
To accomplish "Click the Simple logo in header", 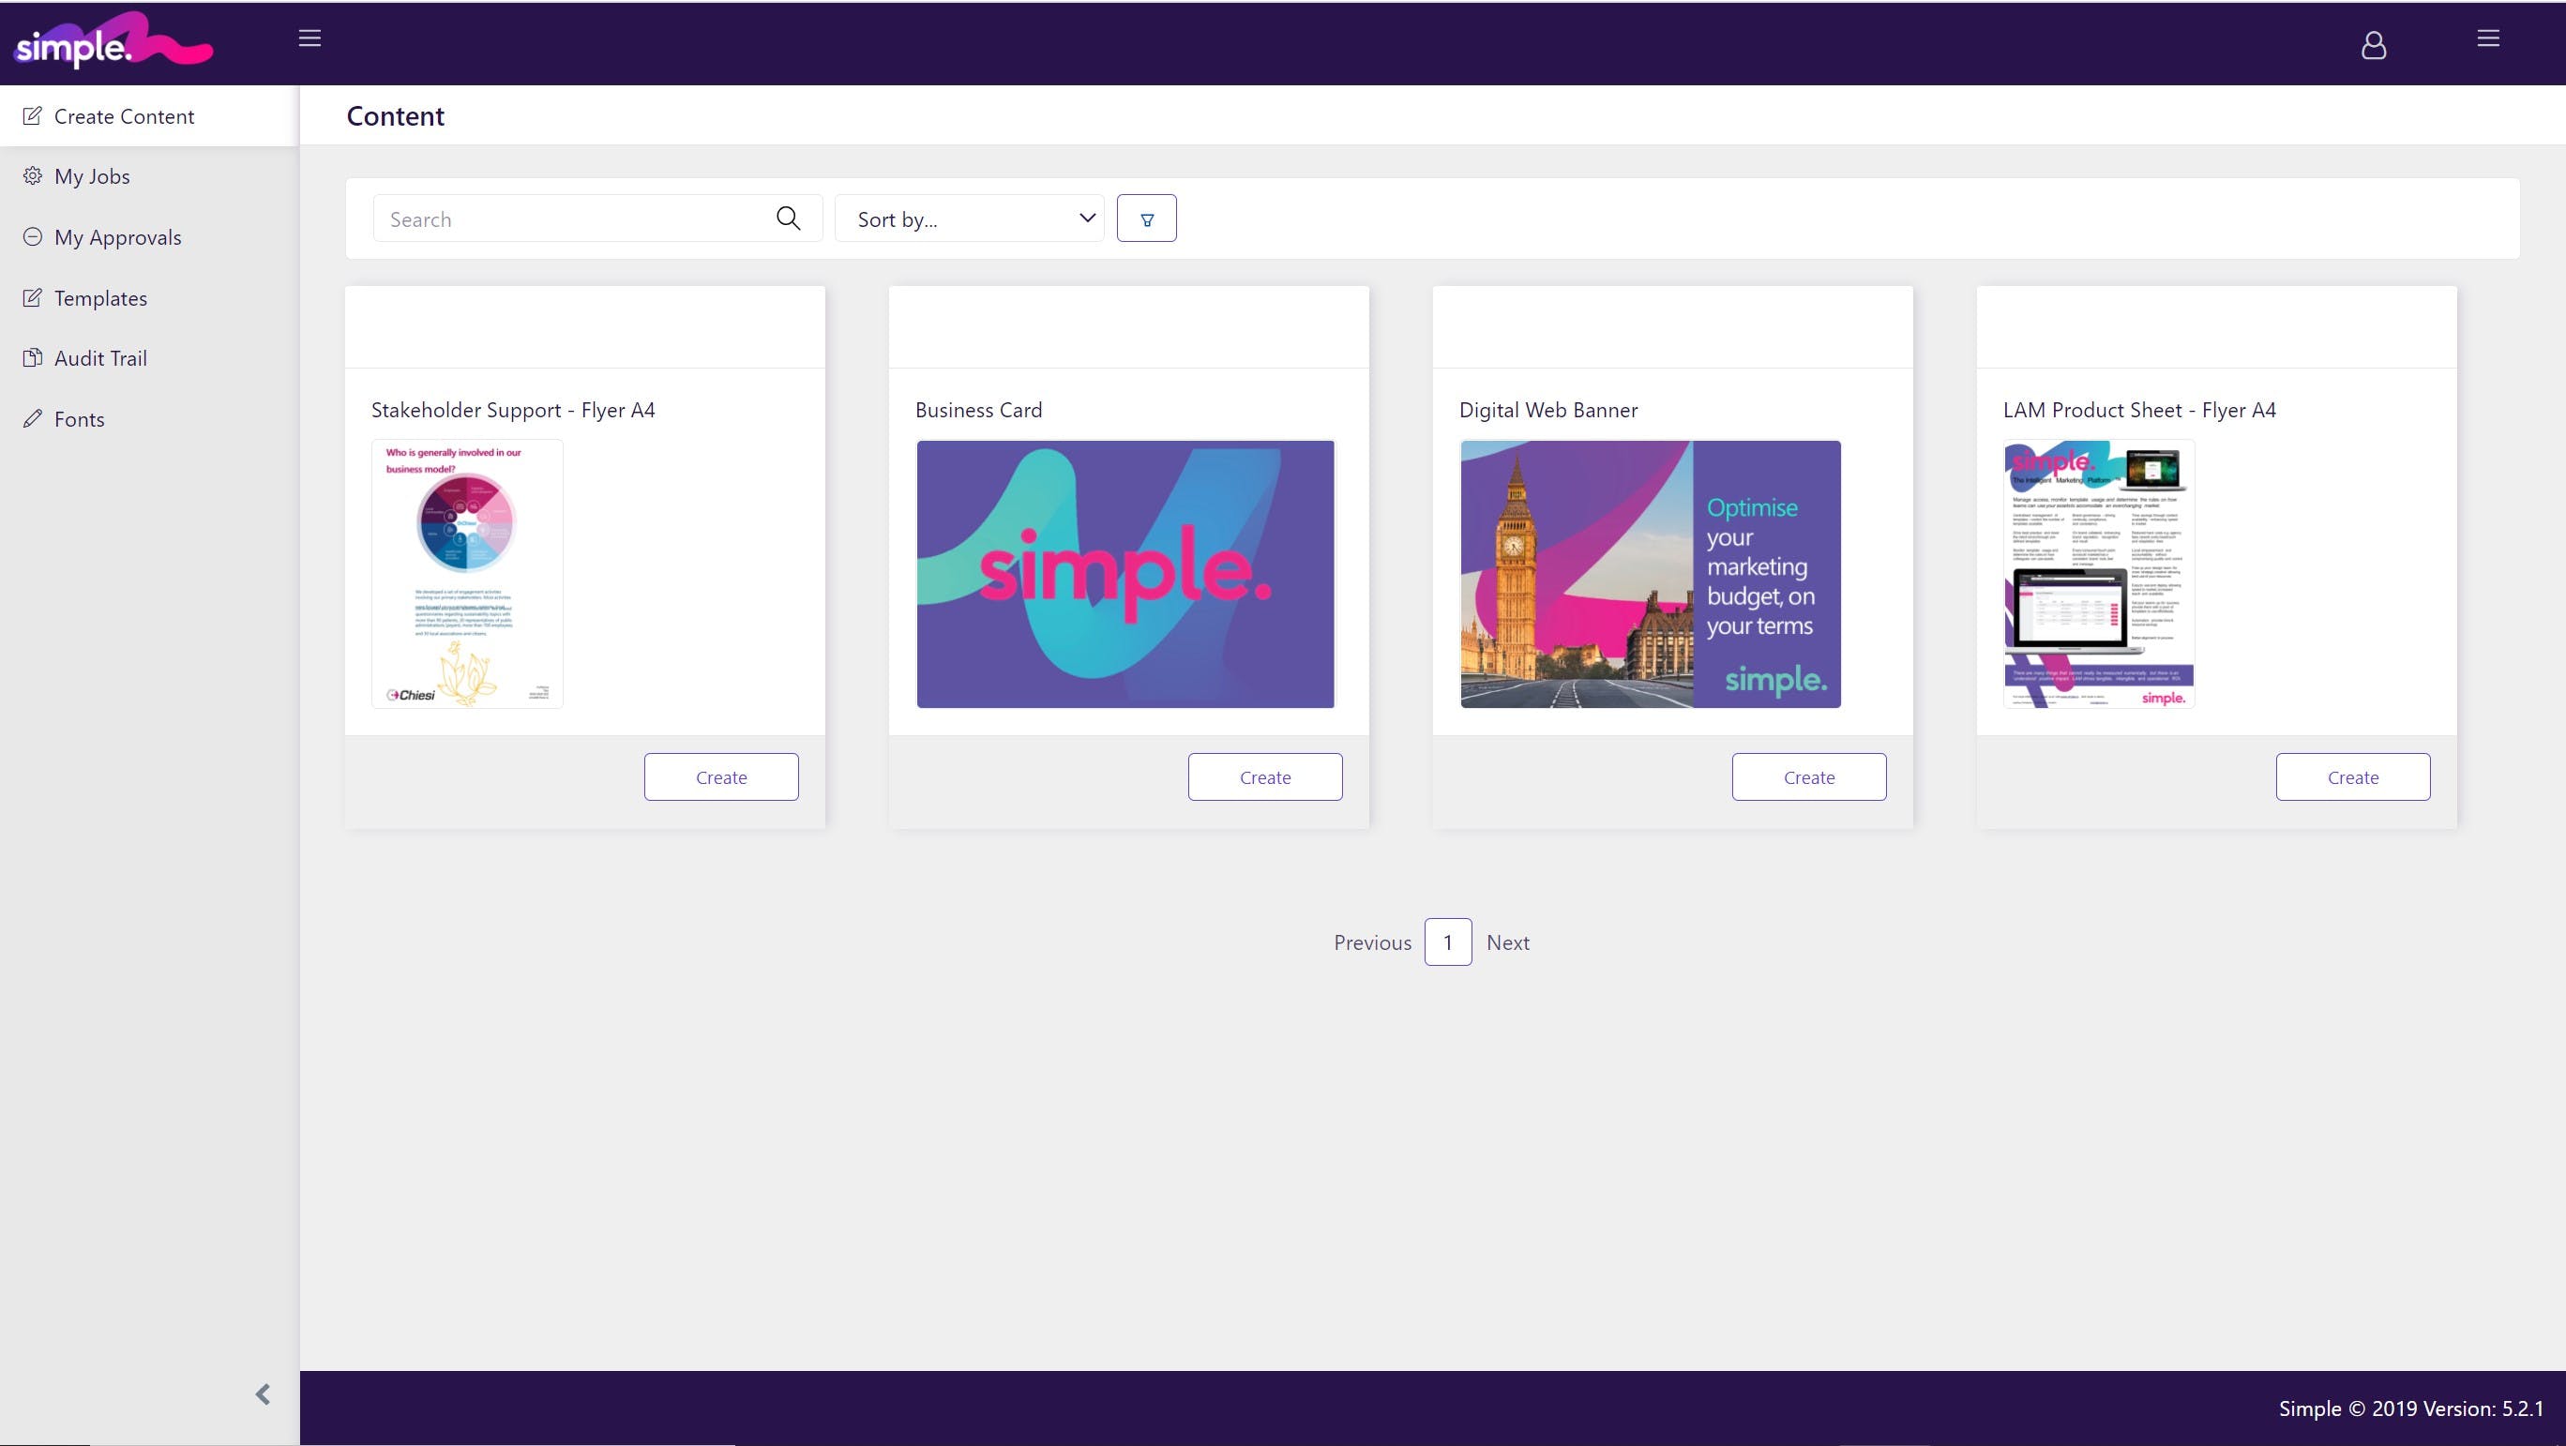I will coord(113,42).
